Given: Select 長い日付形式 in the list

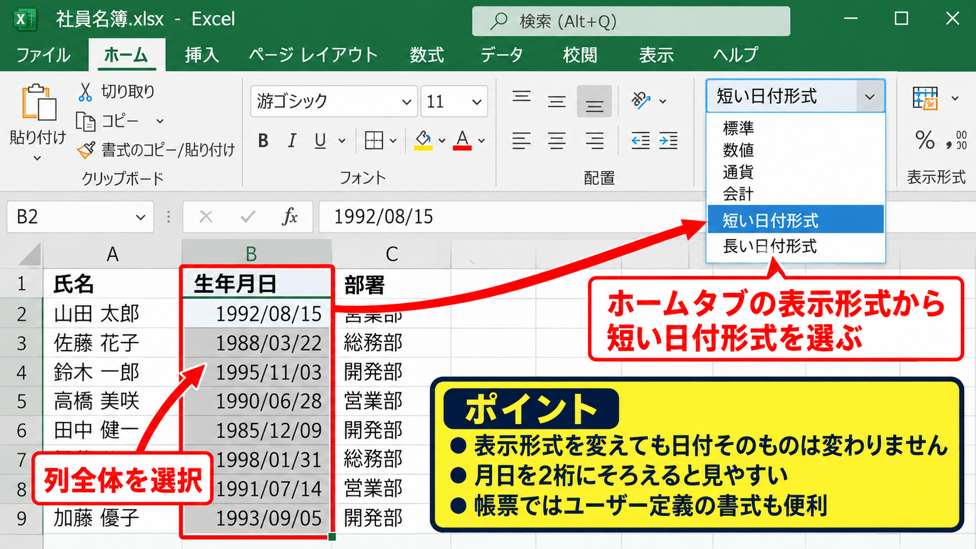Looking at the screenshot, I should [x=796, y=246].
